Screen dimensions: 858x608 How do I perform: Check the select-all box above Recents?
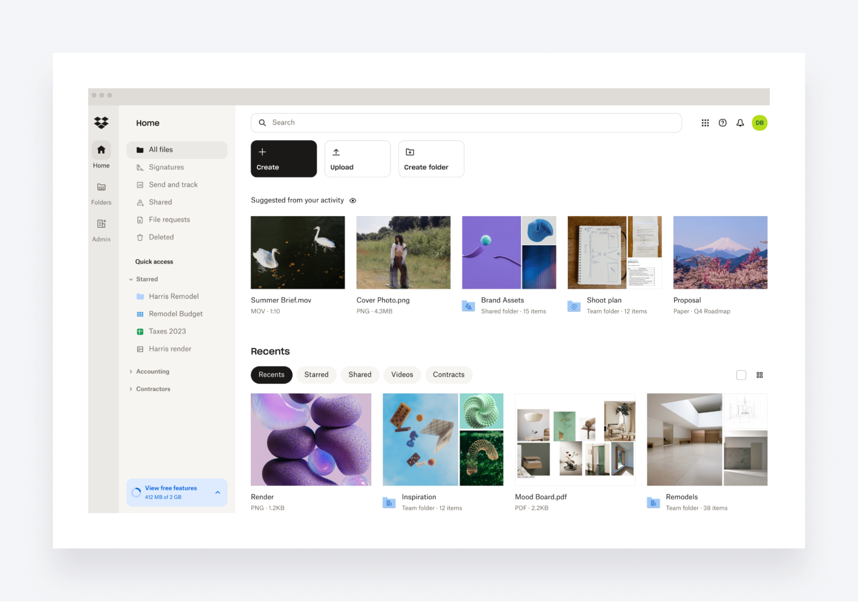point(741,375)
